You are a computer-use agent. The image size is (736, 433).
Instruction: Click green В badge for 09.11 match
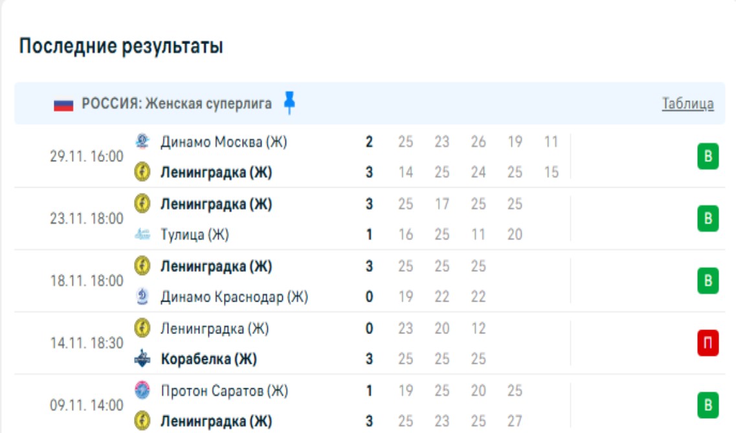point(708,406)
